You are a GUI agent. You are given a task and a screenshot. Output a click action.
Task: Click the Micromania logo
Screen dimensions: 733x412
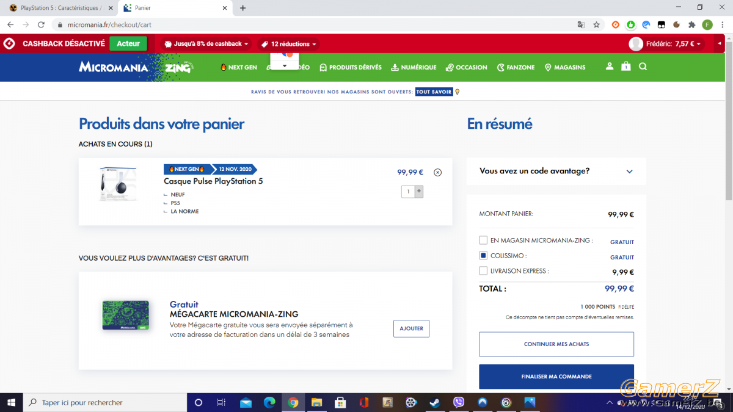114,67
